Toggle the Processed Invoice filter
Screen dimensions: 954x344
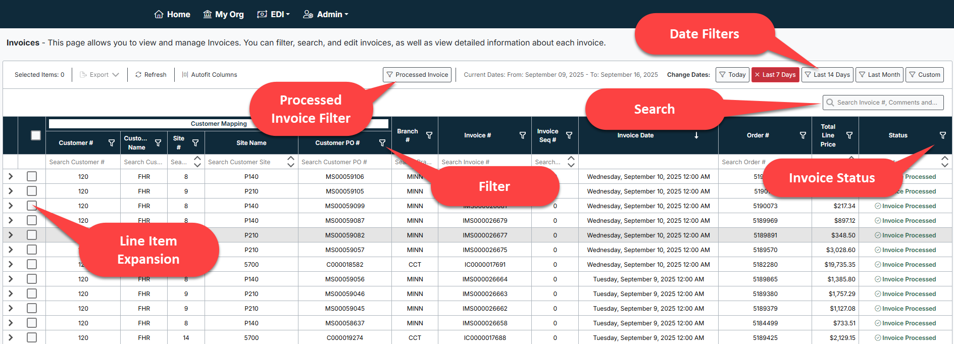pyautogui.click(x=417, y=75)
